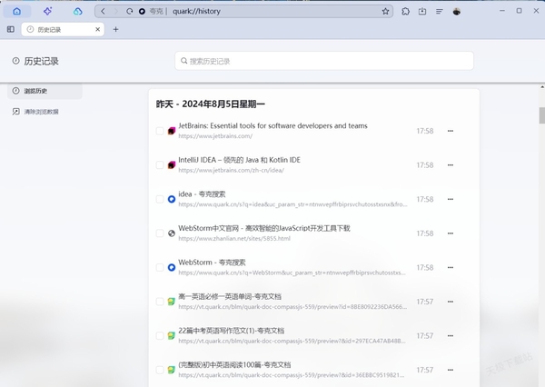Check the box for JetBrains Essential tools entry
The width and height of the screenshot is (545, 387).
pos(160,131)
